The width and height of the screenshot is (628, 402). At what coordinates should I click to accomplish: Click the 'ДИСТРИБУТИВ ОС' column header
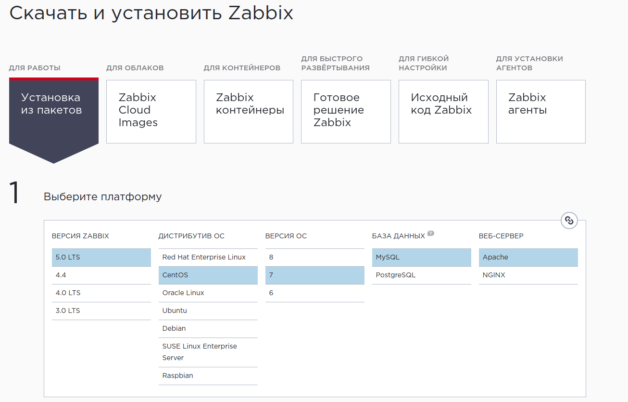point(191,236)
